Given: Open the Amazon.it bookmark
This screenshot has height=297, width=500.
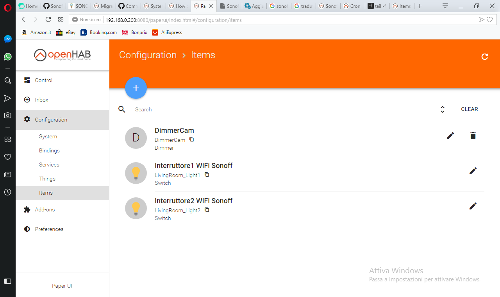Looking at the screenshot, I should [36, 32].
